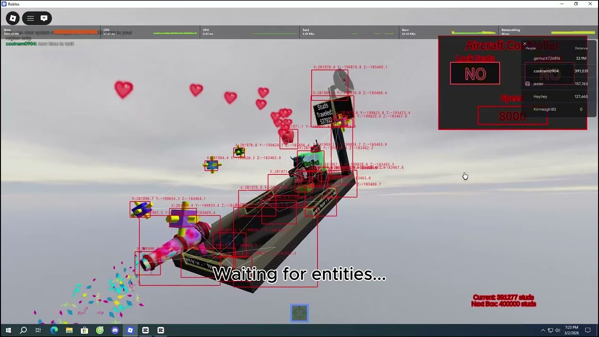Open File Explorer from the taskbar

69,330
